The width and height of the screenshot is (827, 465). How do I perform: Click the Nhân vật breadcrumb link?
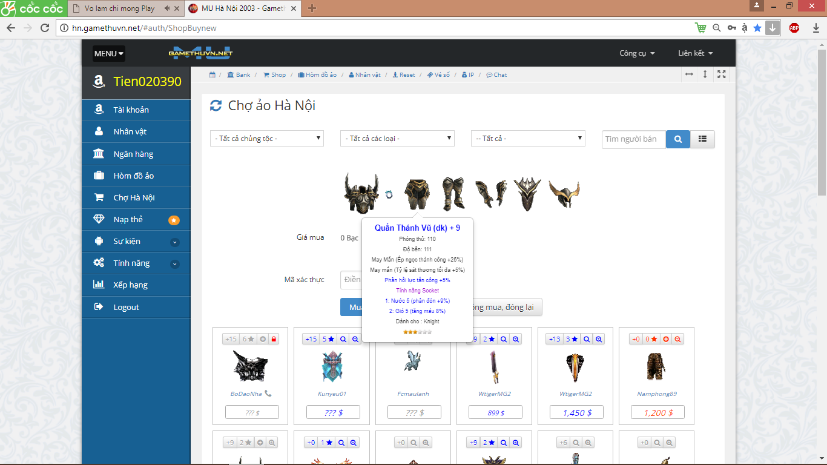click(x=364, y=75)
